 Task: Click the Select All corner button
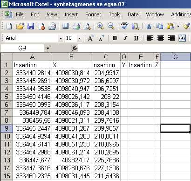[7, 57]
